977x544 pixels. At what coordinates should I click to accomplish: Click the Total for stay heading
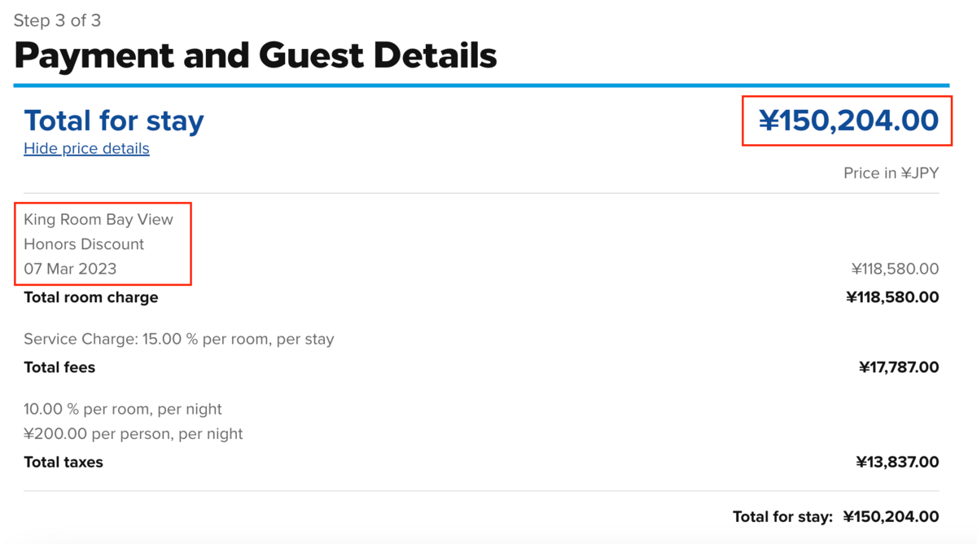point(114,121)
